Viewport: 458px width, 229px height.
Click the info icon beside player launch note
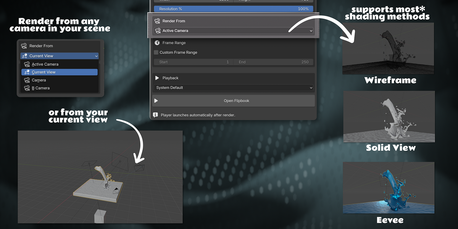click(x=155, y=114)
